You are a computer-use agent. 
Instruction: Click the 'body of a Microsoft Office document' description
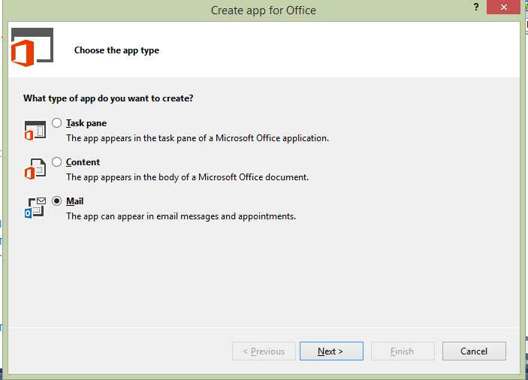tap(187, 177)
